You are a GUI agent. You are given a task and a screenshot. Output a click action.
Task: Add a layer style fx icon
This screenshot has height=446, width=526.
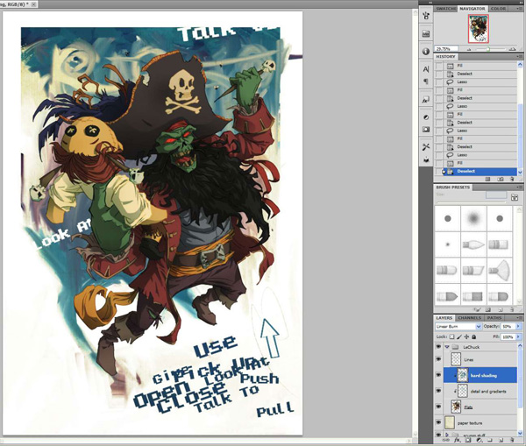pos(457,440)
